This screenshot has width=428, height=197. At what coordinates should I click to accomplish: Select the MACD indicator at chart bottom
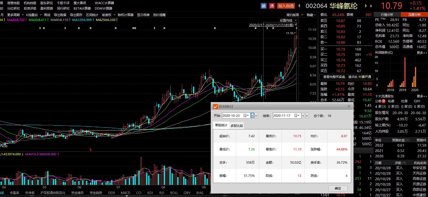125,193
